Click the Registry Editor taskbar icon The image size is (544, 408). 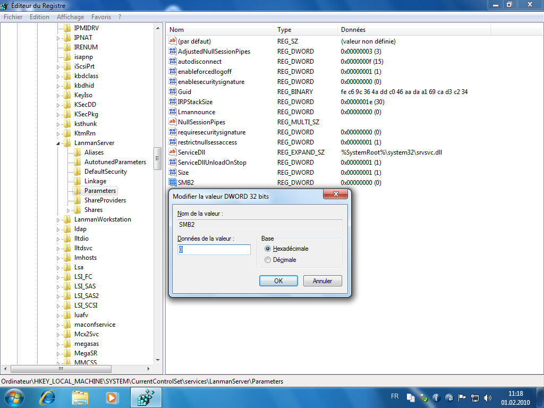[x=145, y=397]
